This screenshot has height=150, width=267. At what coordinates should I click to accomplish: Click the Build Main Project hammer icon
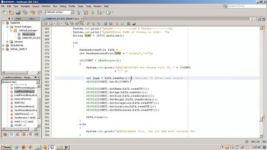(79, 12)
